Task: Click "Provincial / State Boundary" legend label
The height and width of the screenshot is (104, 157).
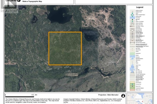Action: [141, 74]
